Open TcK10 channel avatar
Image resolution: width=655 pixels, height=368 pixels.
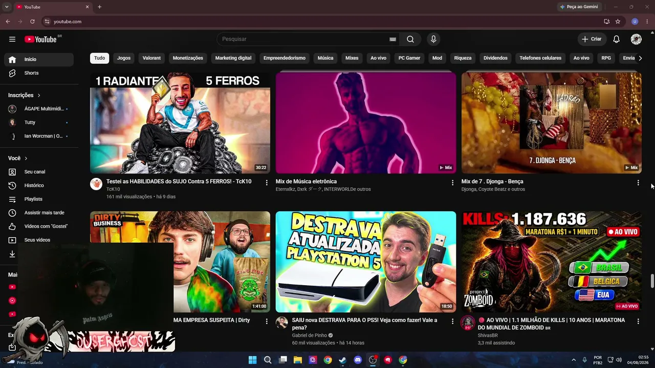[x=96, y=184]
